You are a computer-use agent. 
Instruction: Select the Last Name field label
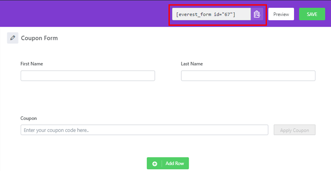192,64
